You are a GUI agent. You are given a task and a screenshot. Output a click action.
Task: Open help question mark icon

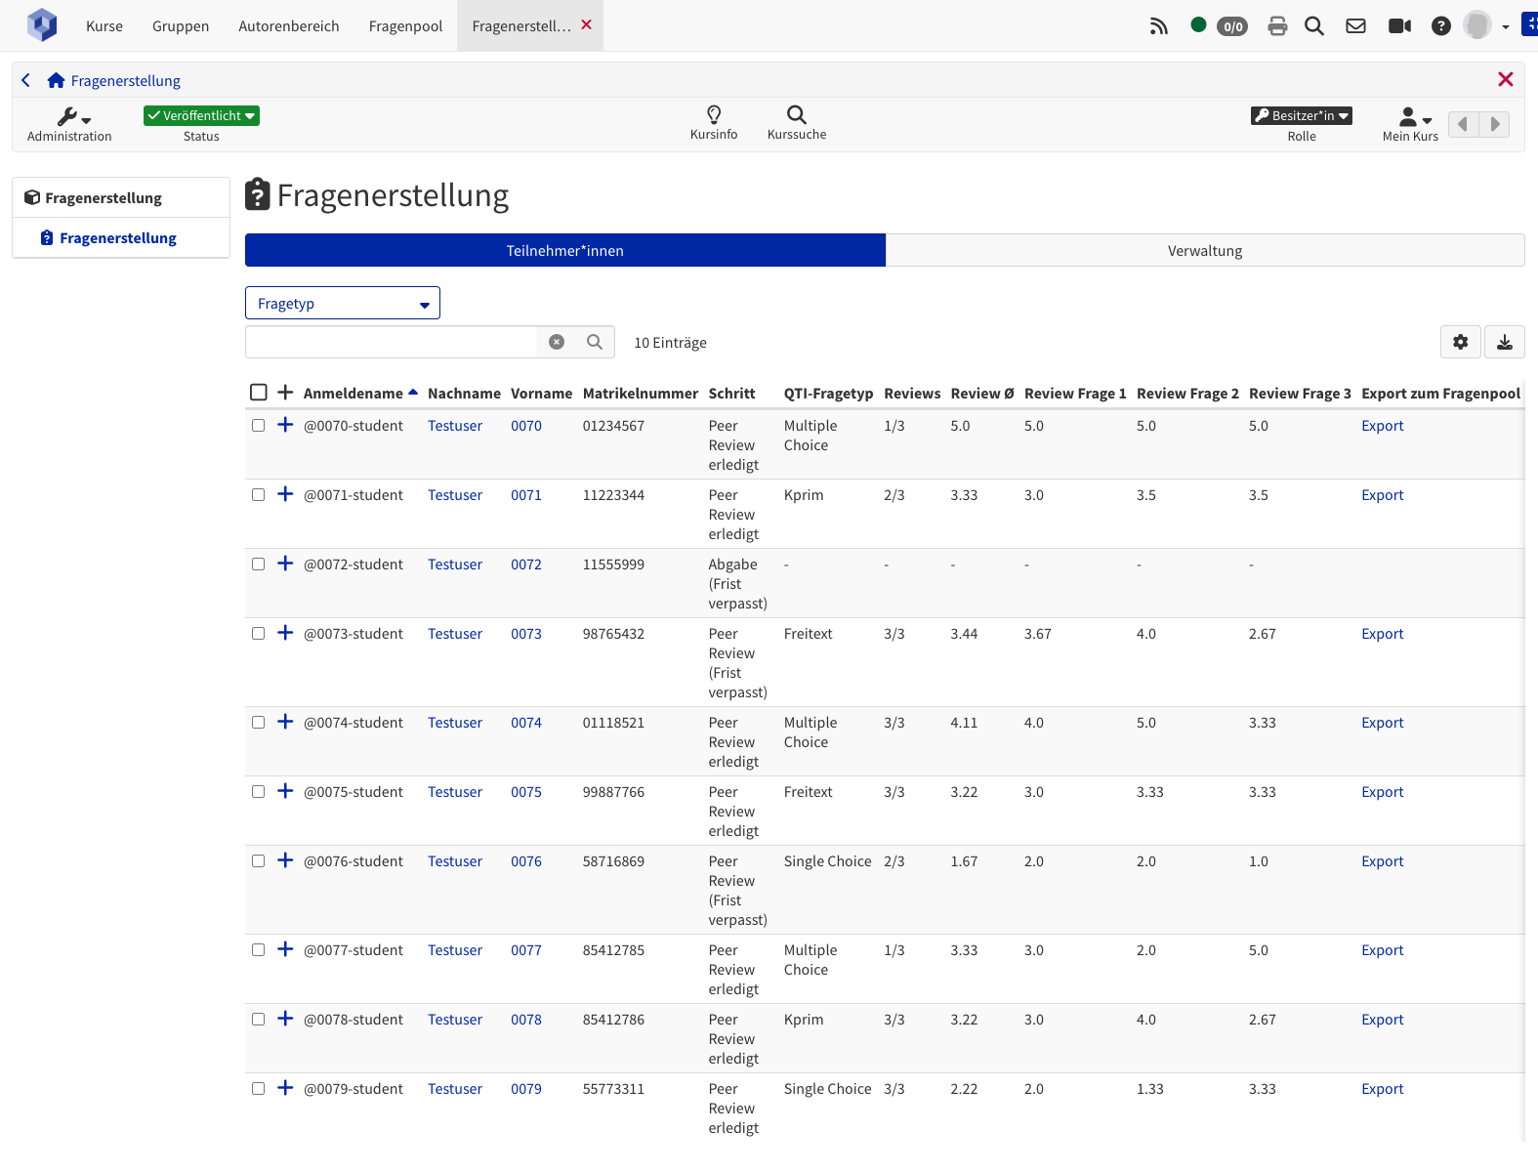coord(1440,26)
